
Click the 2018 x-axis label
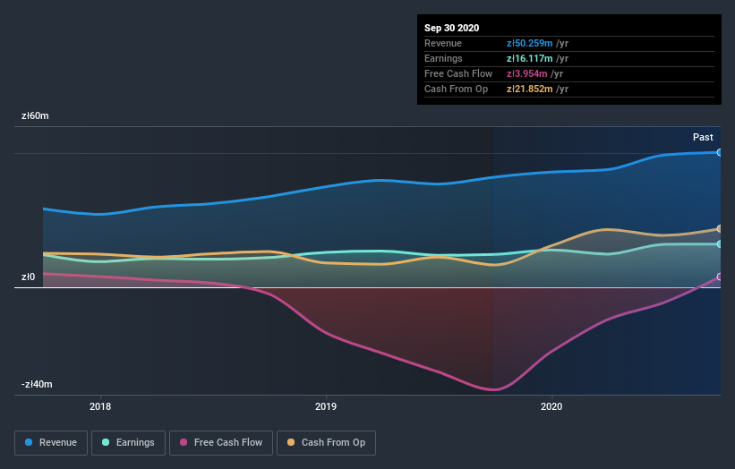click(100, 406)
